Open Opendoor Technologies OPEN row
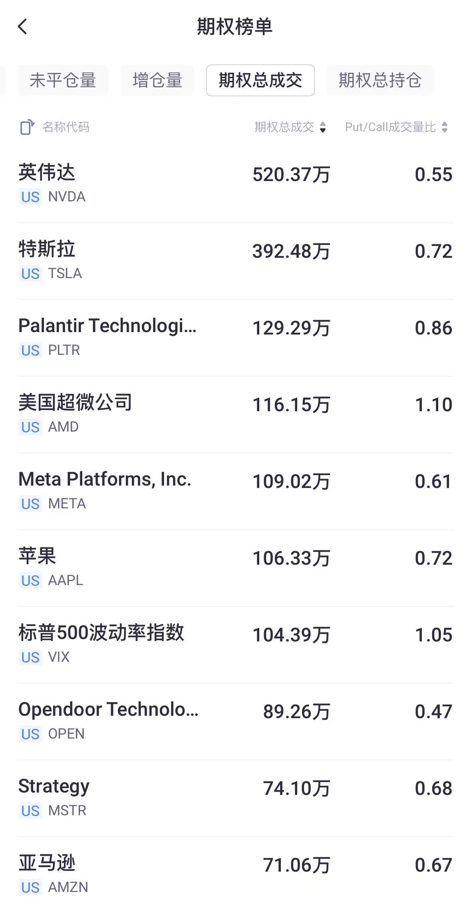Viewport: 471px width, 910px height. 235,721
